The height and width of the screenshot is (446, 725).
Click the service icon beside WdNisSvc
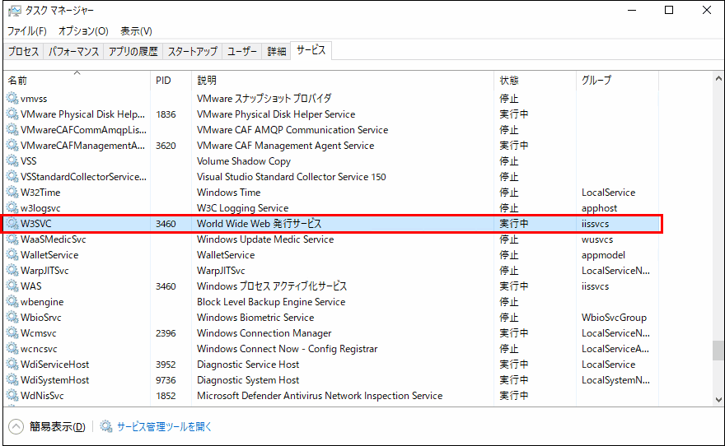point(12,396)
